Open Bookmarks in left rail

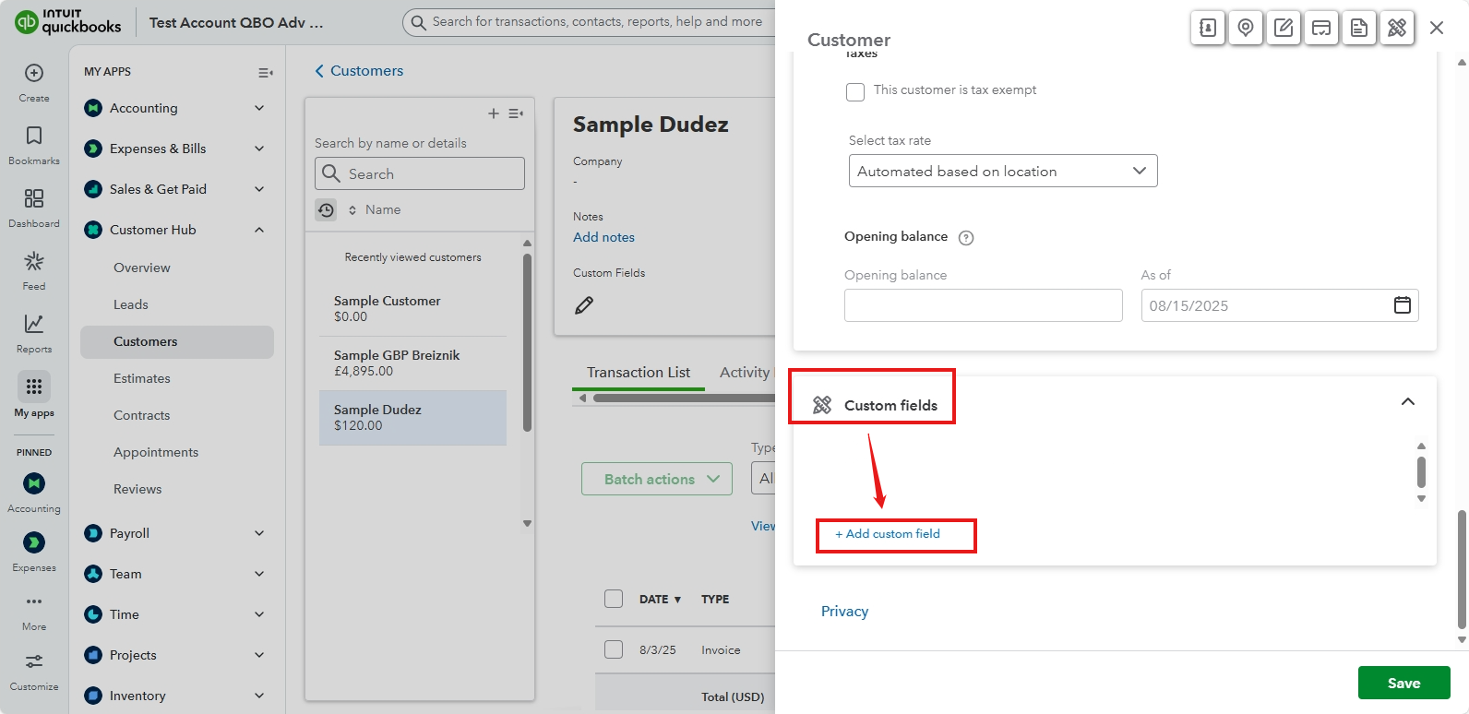pos(34,137)
